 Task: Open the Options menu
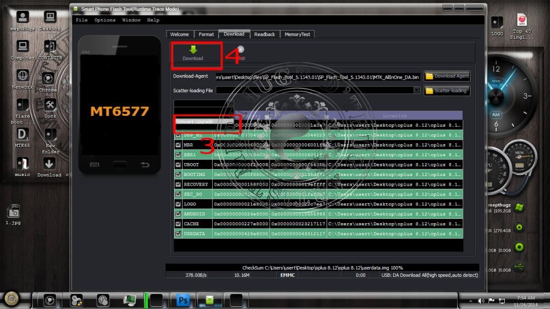105,20
